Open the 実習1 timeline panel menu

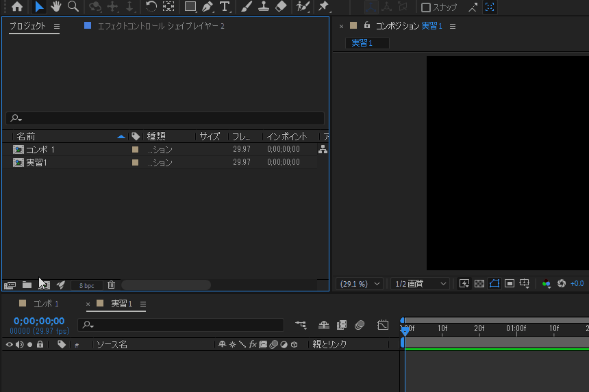tap(143, 304)
